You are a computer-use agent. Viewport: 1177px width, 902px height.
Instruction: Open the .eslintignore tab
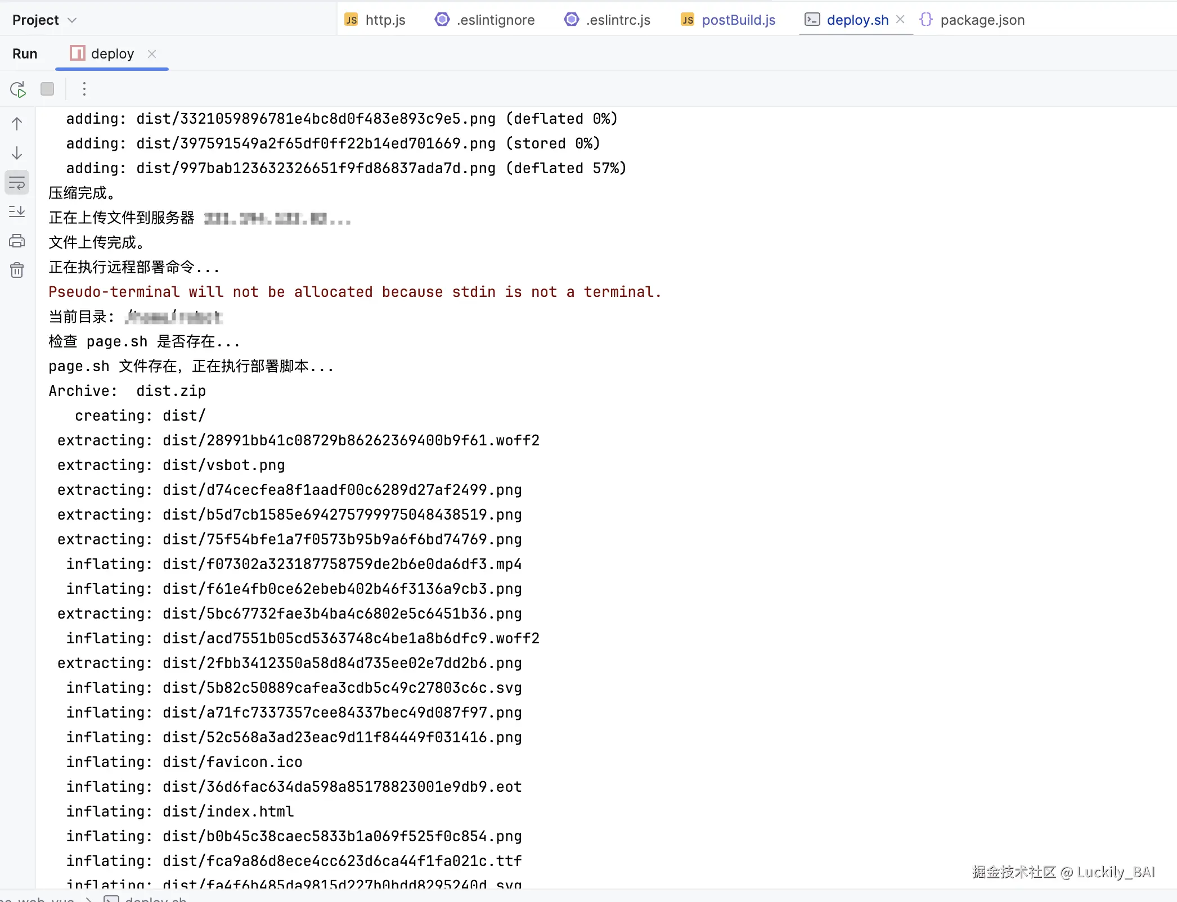pos(495,20)
